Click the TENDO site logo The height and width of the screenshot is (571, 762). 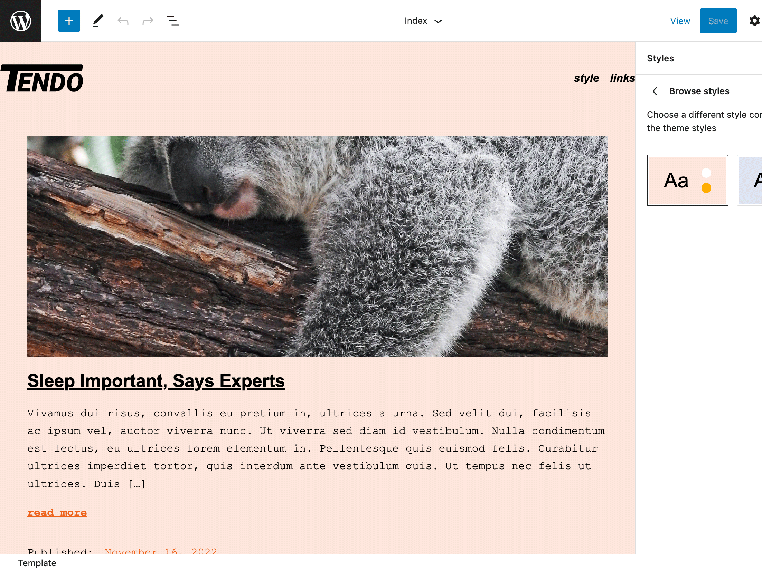[x=42, y=79]
